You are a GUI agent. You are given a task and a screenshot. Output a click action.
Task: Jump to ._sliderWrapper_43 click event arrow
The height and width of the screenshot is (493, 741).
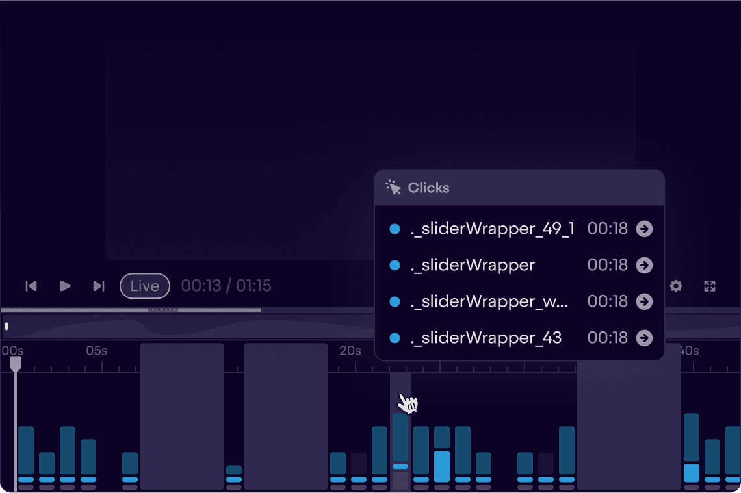click(644, 338)
